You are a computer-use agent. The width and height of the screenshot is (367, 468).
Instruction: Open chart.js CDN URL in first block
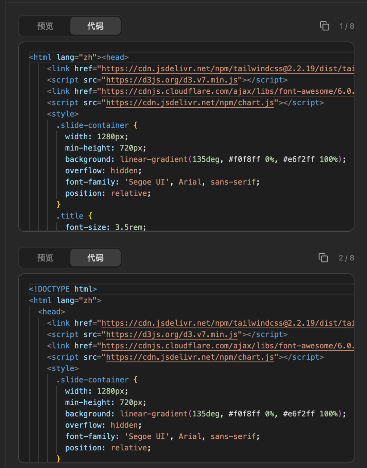[x=190, y=103]
